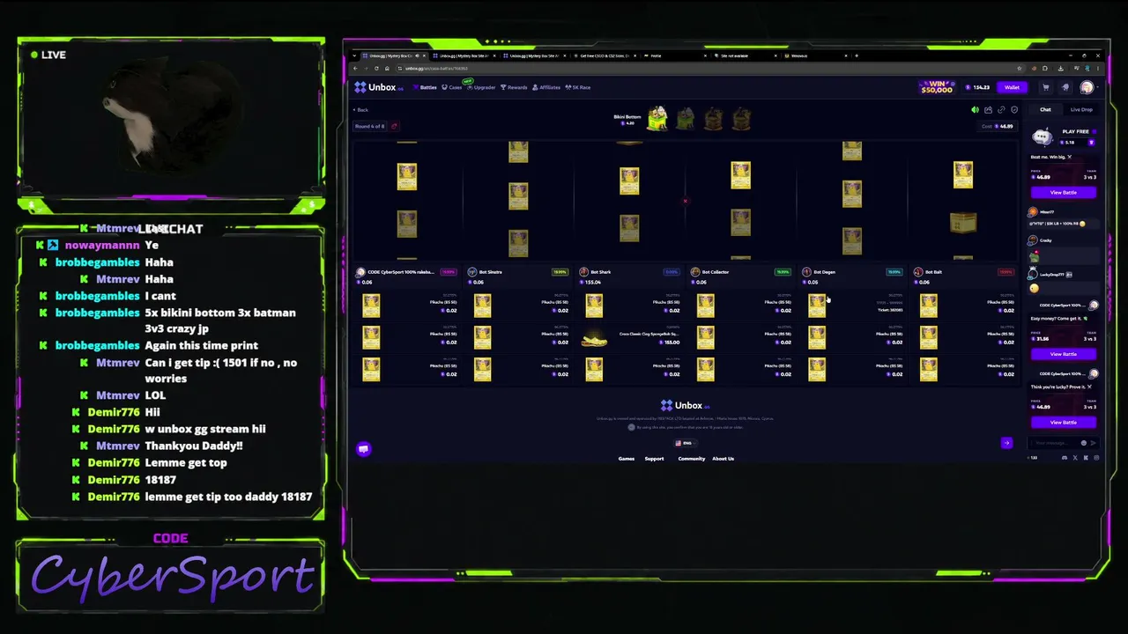Click Bot Collector player avatar

click(x=695, y=272)
